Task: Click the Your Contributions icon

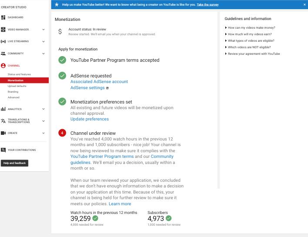Action: point(3,150)
